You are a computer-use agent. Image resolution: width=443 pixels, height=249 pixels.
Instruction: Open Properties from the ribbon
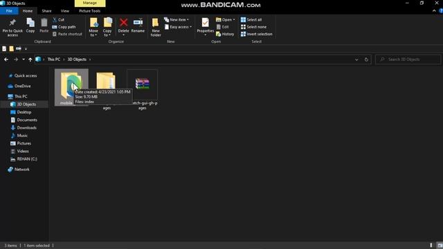point(205,26)
